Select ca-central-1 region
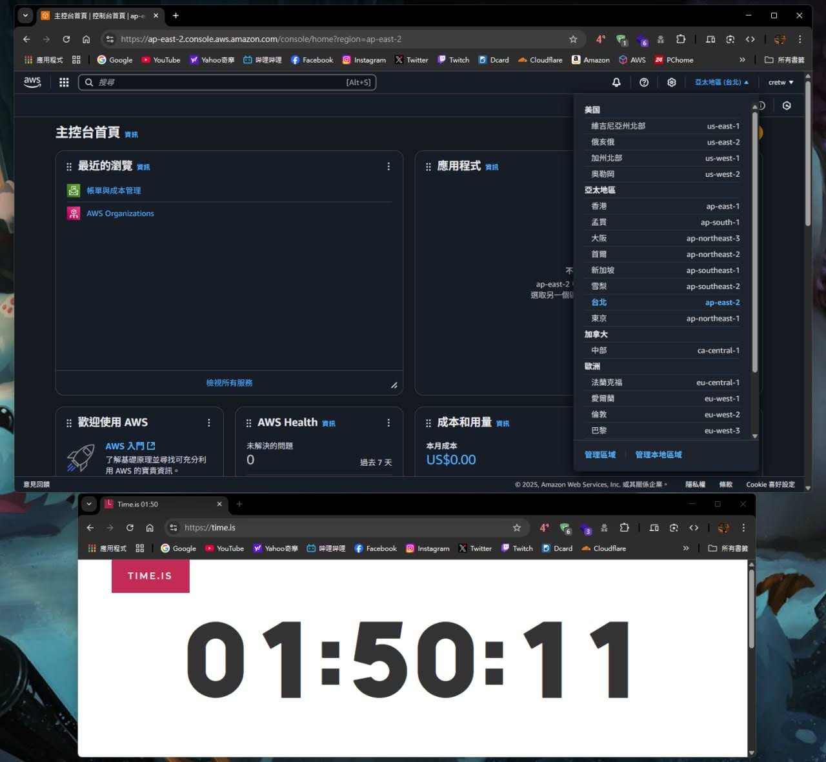This screenshot has height=762, width=826. [665, 350]
